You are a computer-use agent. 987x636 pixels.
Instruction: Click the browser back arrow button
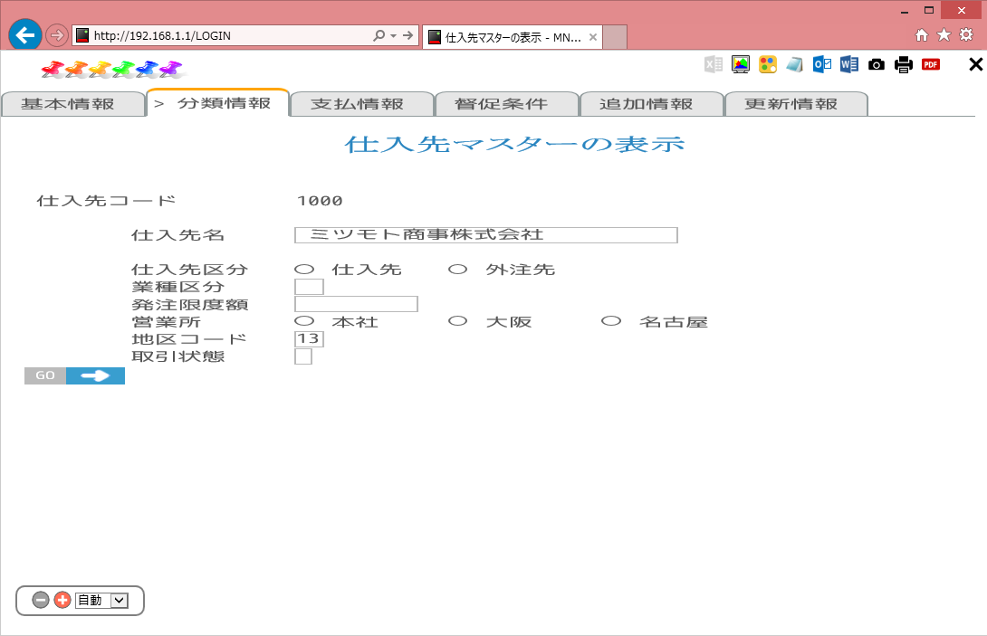tap(24, 35)
